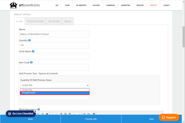Open the Artist Name help icon
Viewport: 185px width, 123px height.
pos(33,51)
